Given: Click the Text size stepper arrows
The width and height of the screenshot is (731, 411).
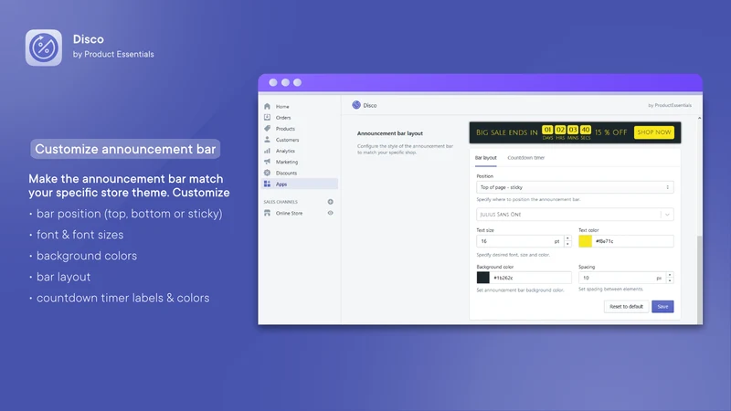Looking at the screenshot, I should point(567,241).
